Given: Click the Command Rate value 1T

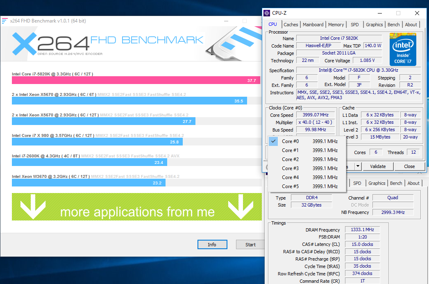Looking at the screenshot, I should point(362,281).
